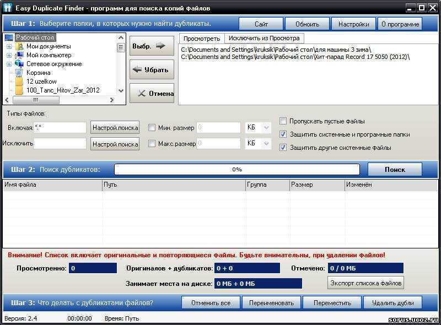The width and height of the screenshot is (441, 325).
Task: Click the Выбр. add-folder arrow button
Action: 152,46
